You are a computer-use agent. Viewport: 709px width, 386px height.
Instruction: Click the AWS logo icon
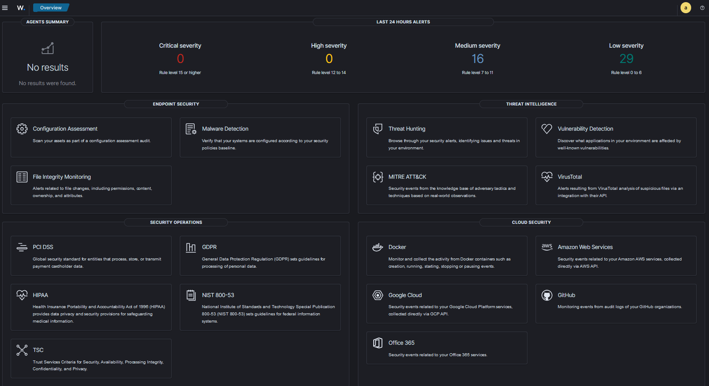(x=547, y=247)
